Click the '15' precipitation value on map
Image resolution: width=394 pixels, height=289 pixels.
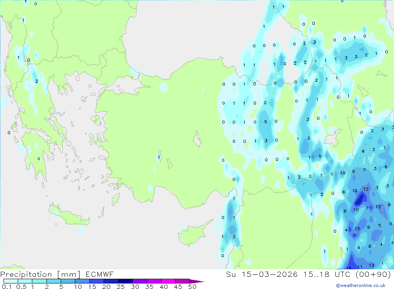point(357,229)
